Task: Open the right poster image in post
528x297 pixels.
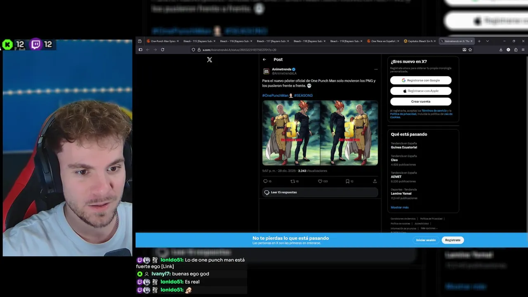Action: tap(349, 133)
